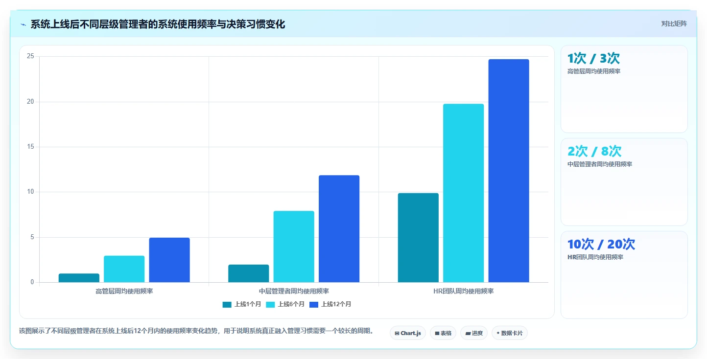Screen dimensions: 707x359
Task: Click the y-axis value 20
Action: (x=30, y=102)
